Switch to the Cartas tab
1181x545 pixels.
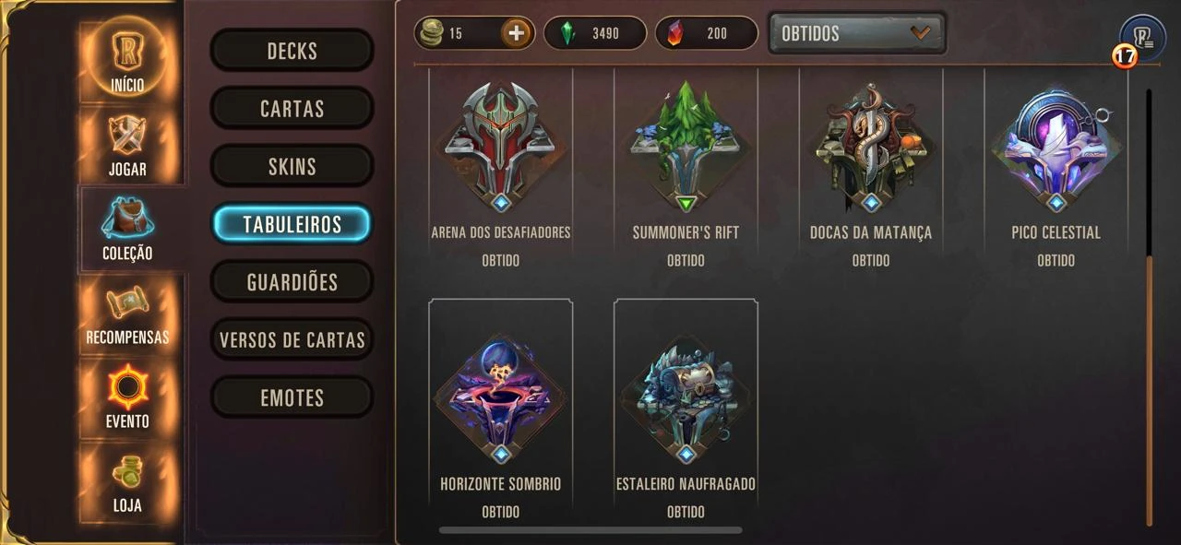coord(292,109)
